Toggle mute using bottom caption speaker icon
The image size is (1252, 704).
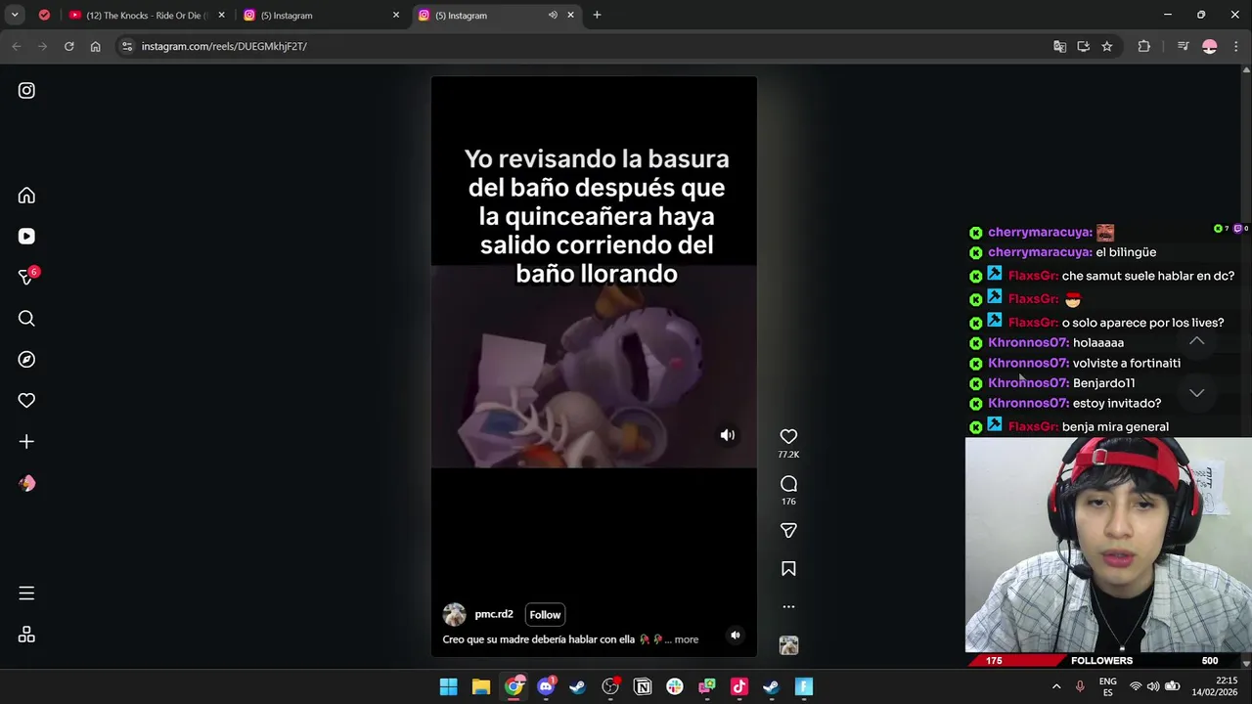[736, 635]
